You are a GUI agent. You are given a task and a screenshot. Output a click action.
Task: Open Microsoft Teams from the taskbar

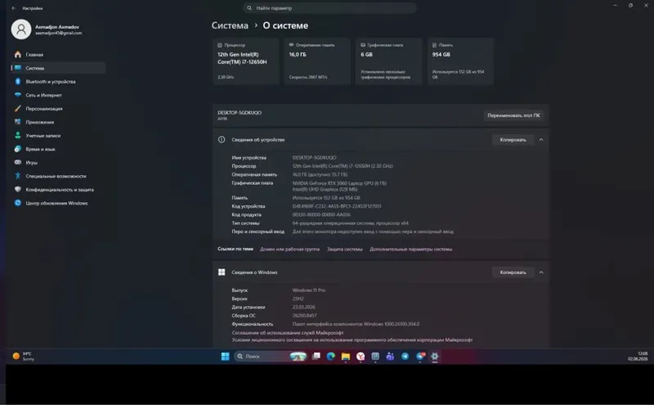point(390,356)
